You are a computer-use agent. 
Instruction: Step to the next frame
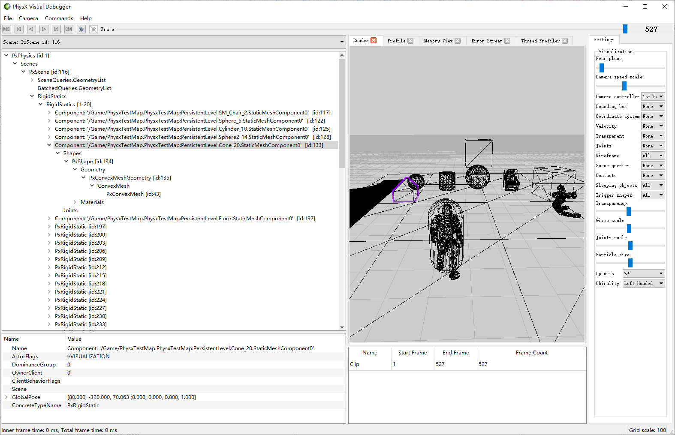56,29
